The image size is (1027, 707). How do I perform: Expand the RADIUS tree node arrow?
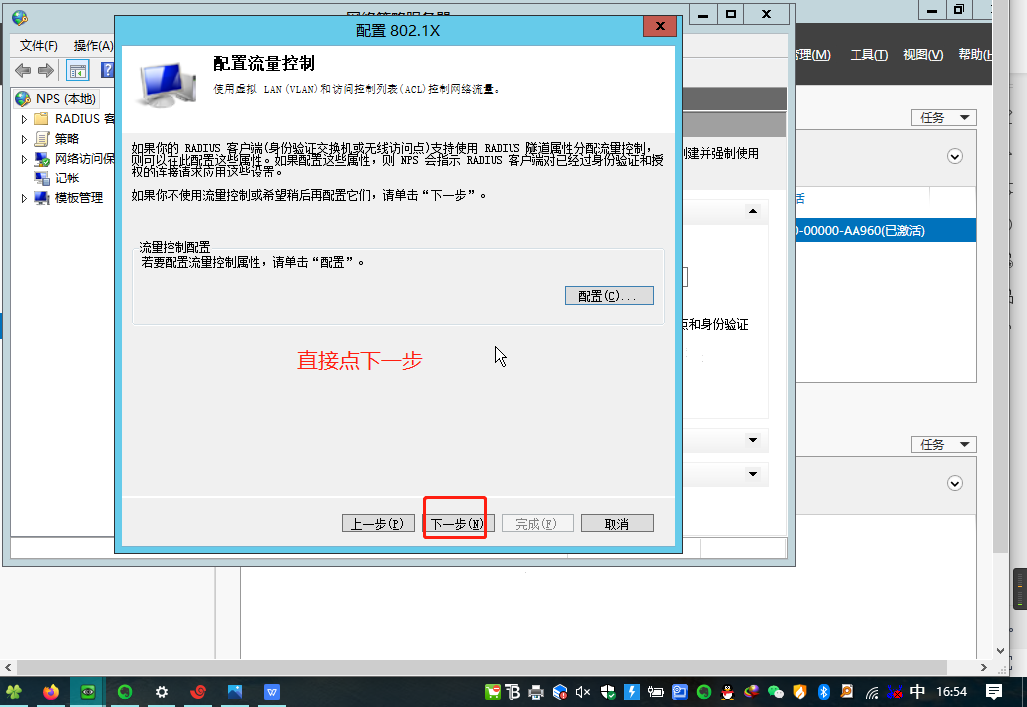click(x=24, y=119)
